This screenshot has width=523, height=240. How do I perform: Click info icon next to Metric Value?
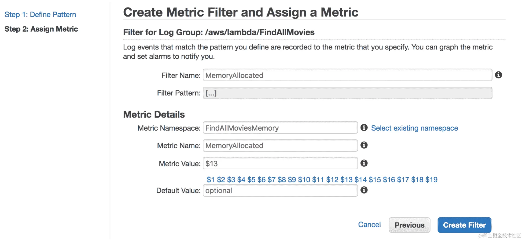point(364,163)
